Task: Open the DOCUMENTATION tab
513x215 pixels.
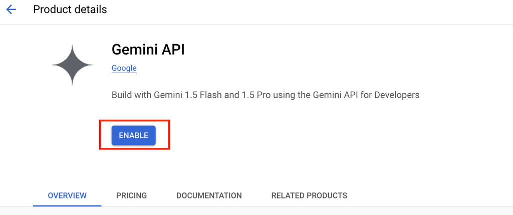Action: (x=209, y=195)
